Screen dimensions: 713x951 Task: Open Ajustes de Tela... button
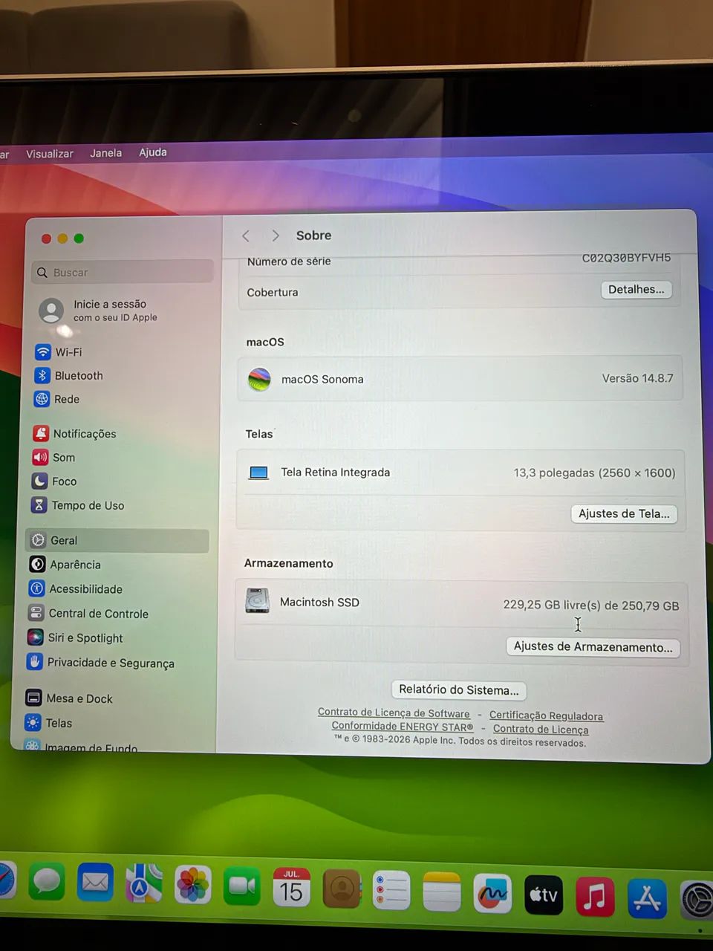coord(624,513)
